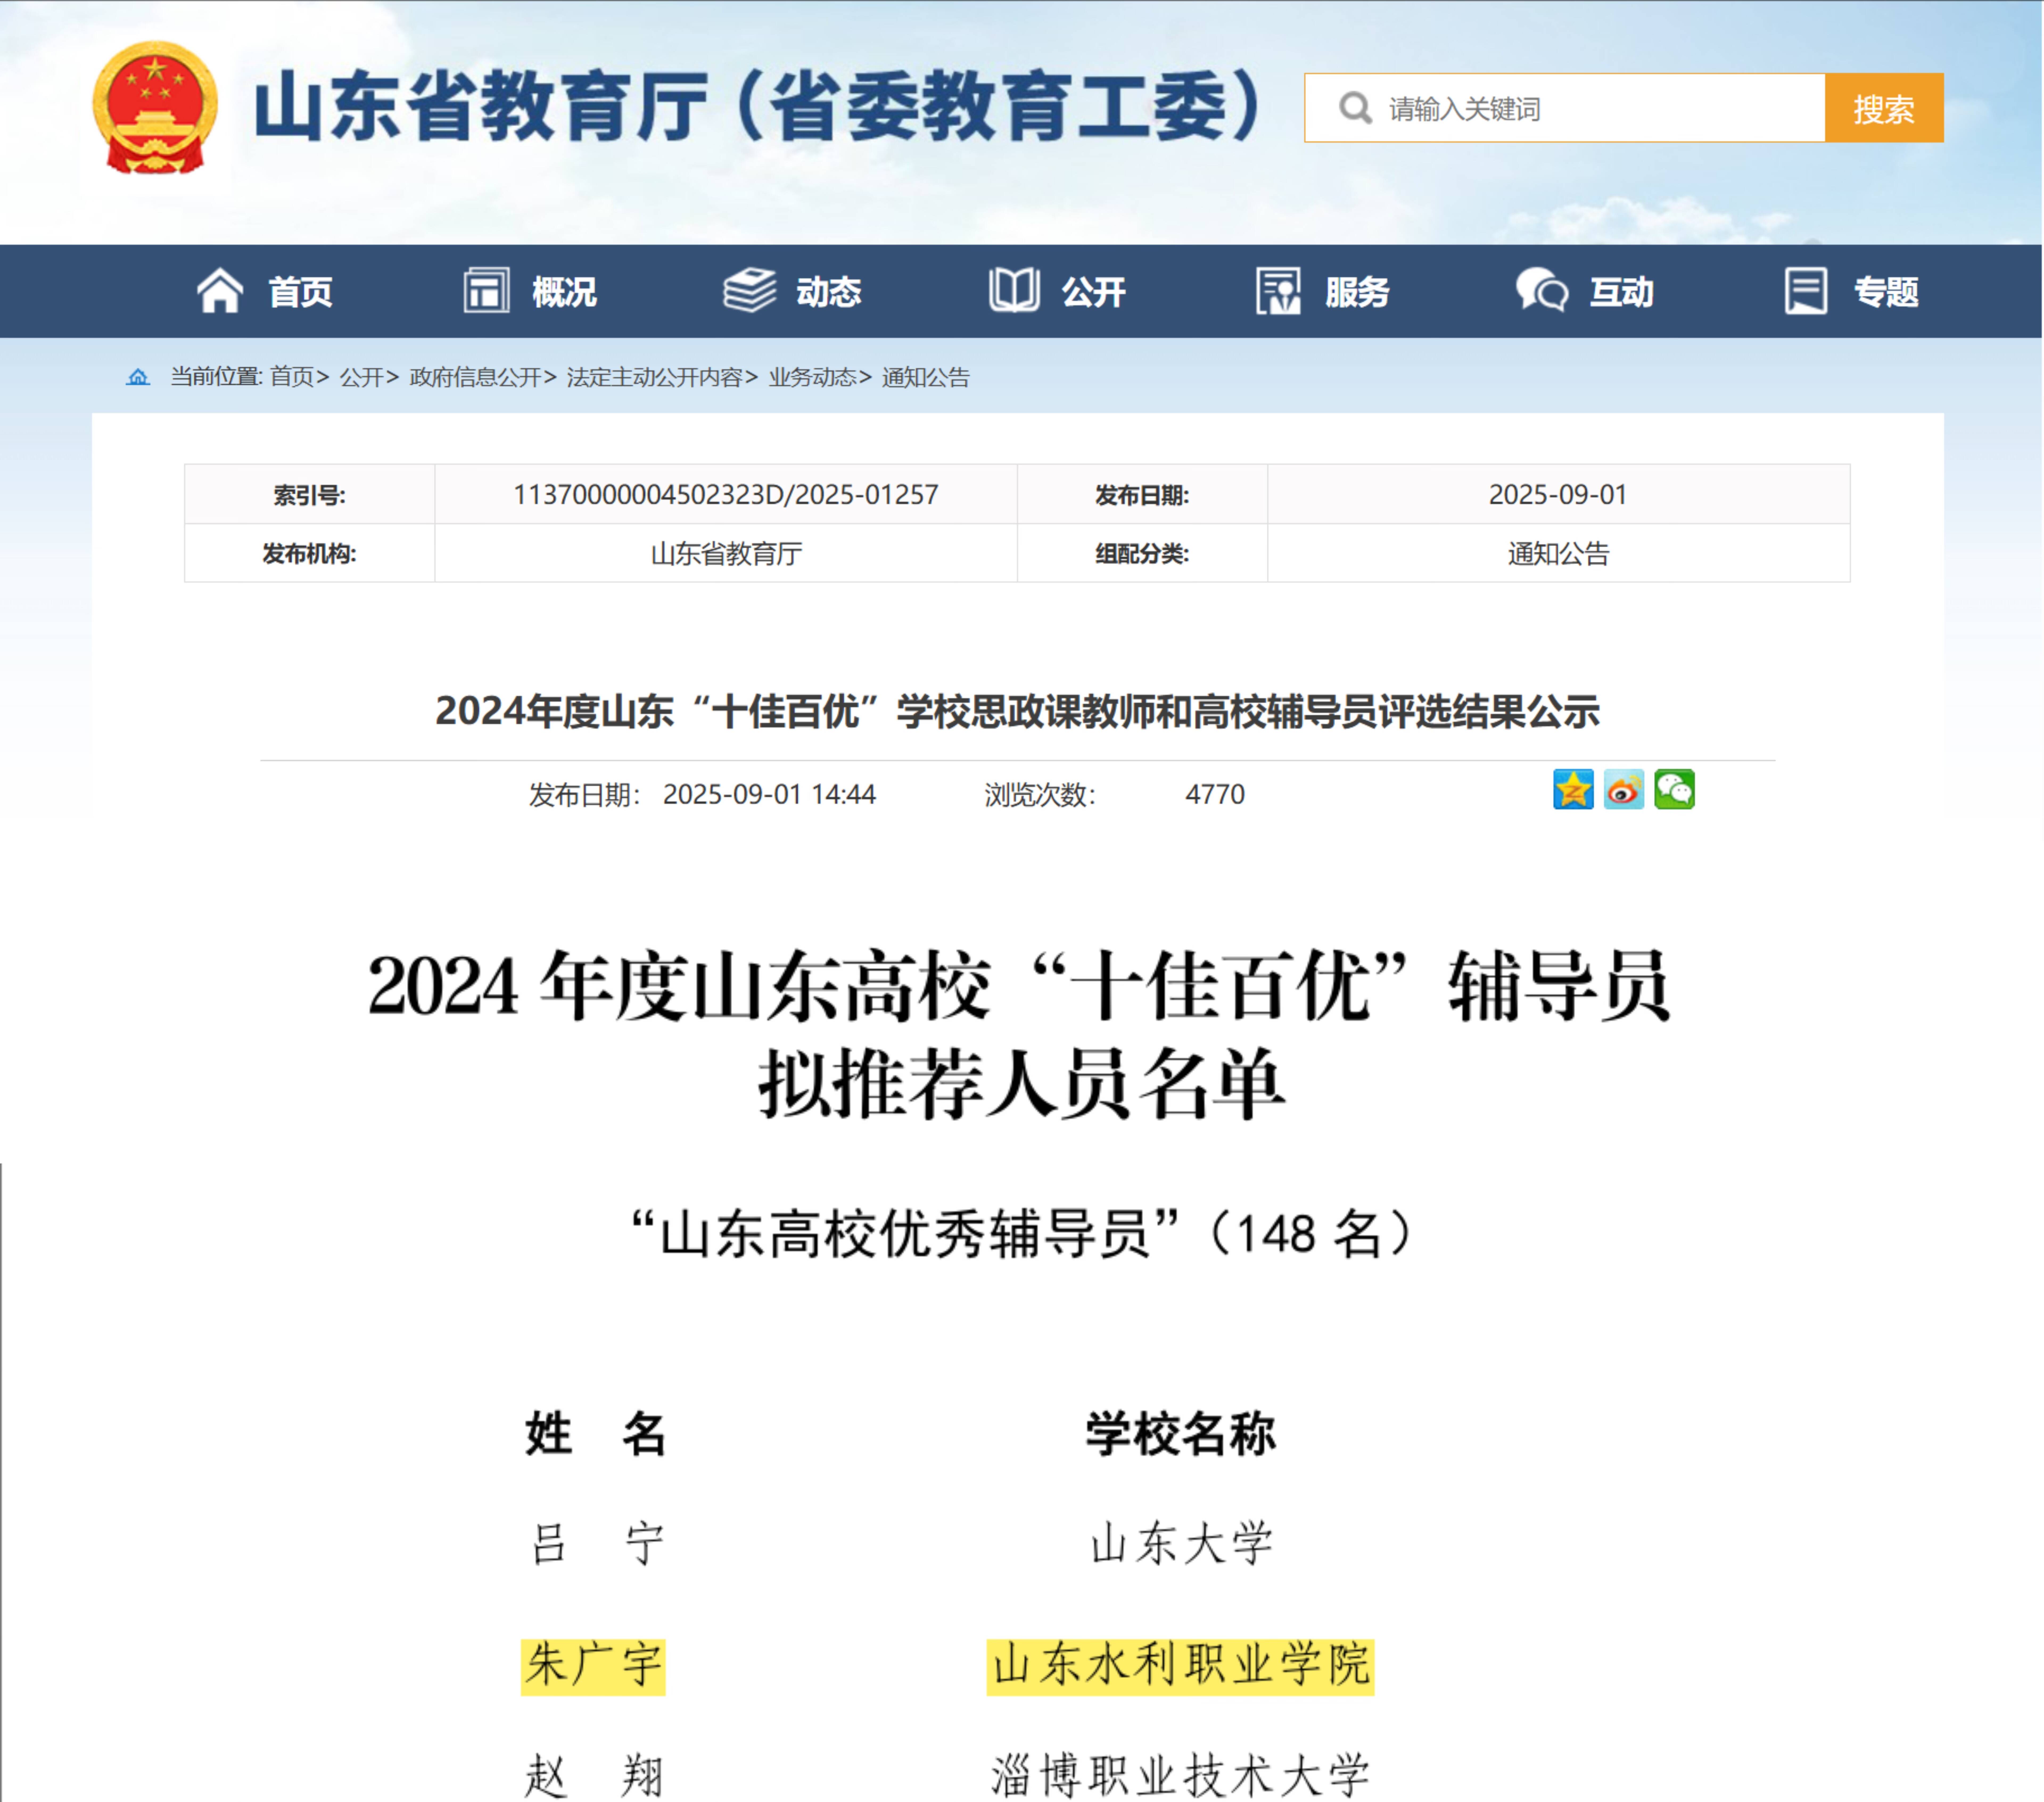2044x1802 pixels.
Task: Click category cell 通知公告 in table
Action: pos(1558,553)
